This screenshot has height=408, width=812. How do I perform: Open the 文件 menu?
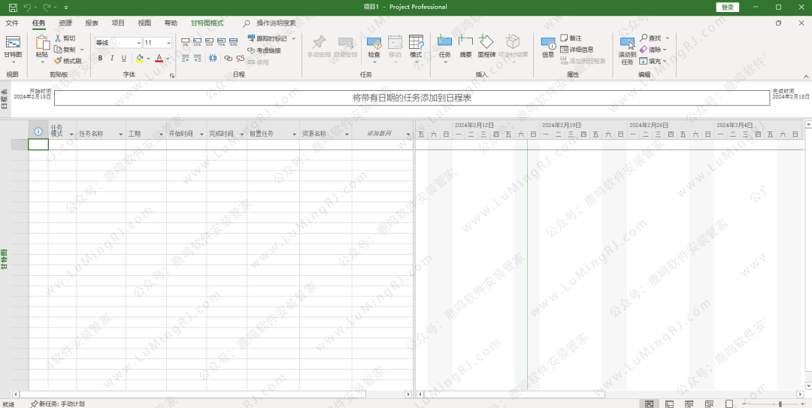[x=12, y=23]
